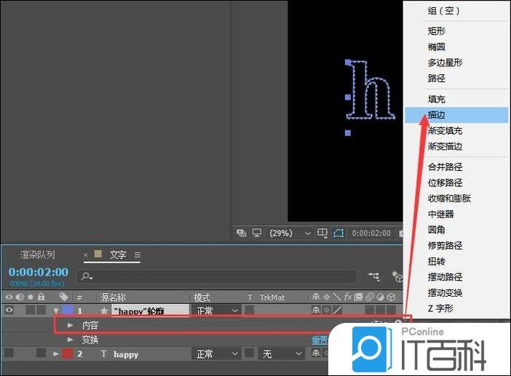
Task: Click the red label color of layer 2
Action: [68, 354]
